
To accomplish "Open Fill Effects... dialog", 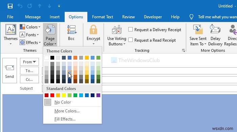I will tap(72, 119).
